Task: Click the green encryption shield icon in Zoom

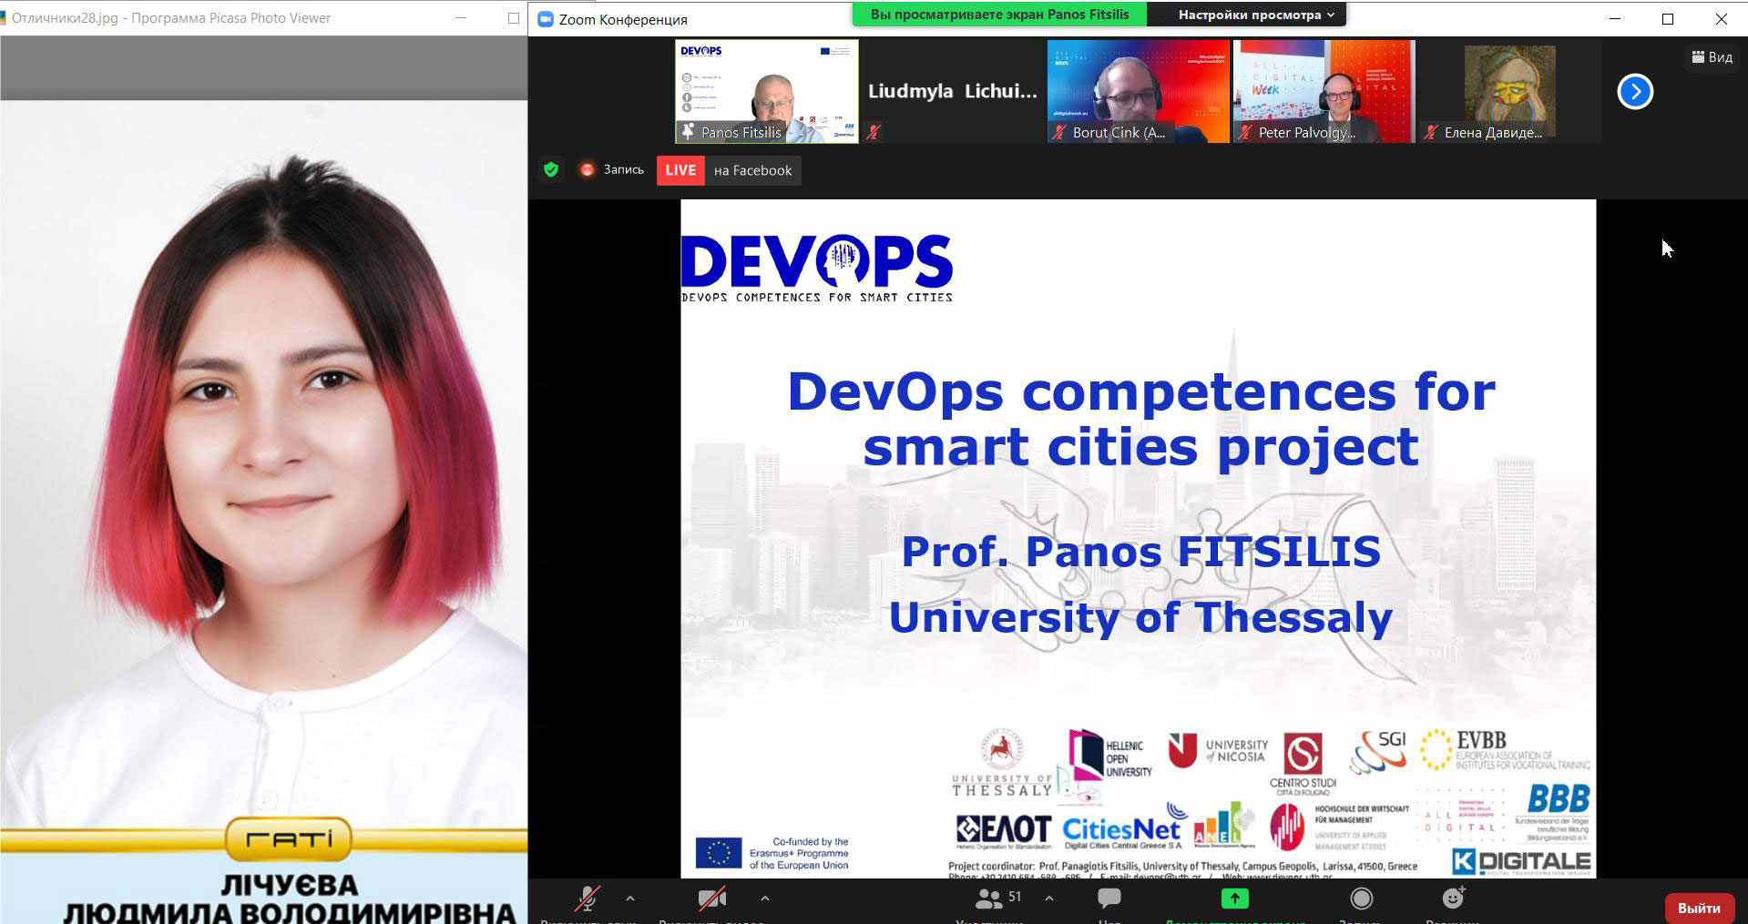Action: click(551, 169)
